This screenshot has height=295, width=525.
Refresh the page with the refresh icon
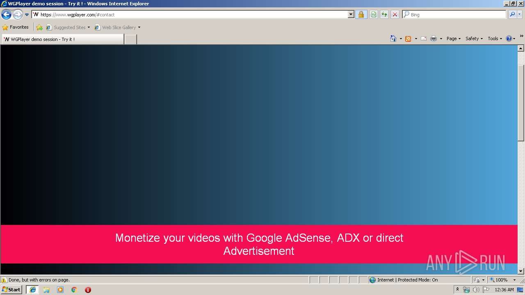point(384,15)
